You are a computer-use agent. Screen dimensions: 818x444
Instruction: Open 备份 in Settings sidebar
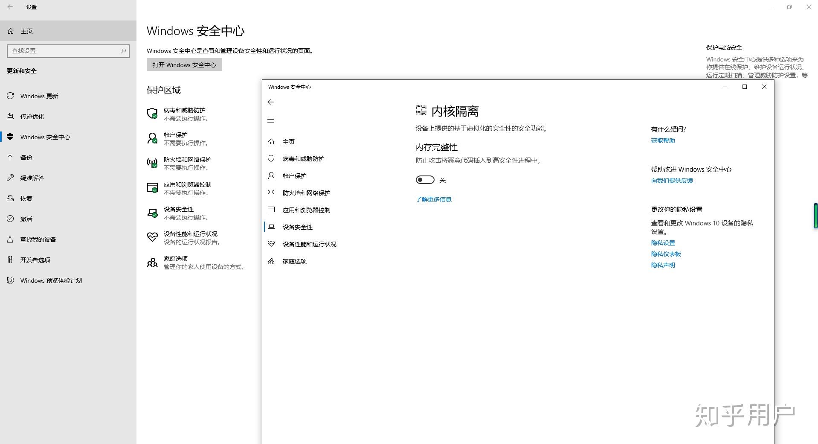[x=68, y=158]
